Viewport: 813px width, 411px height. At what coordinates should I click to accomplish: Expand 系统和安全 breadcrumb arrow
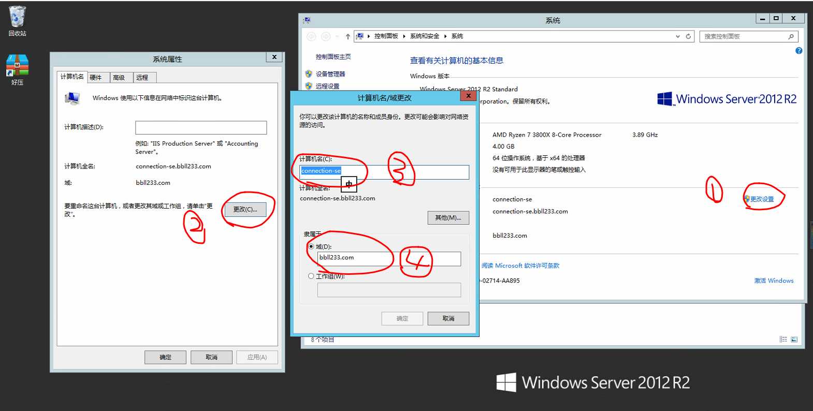pos(445,36)
